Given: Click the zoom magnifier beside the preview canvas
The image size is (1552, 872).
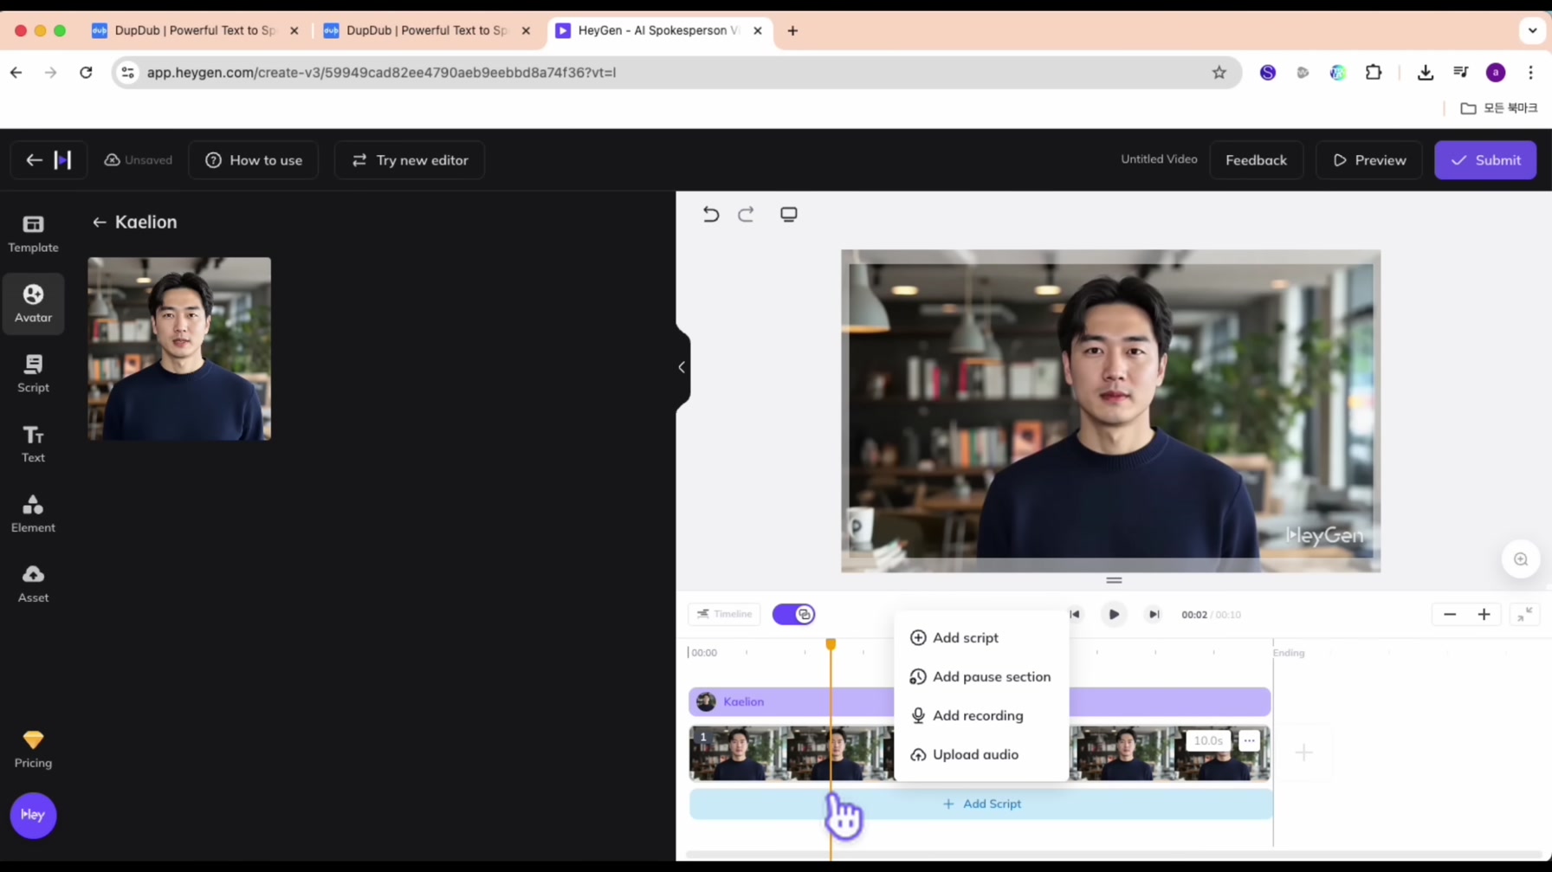Looking at the screenshot, I should [1521, 559].
